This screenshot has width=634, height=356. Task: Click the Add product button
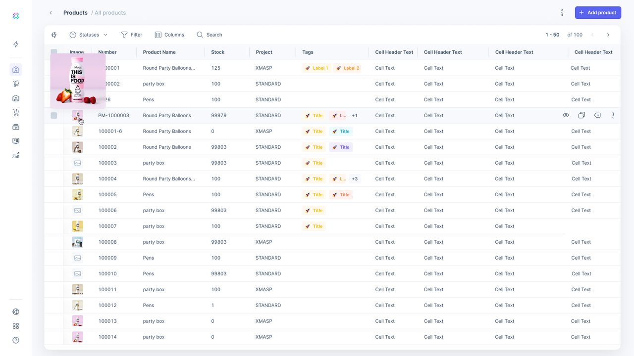(598, 12)
